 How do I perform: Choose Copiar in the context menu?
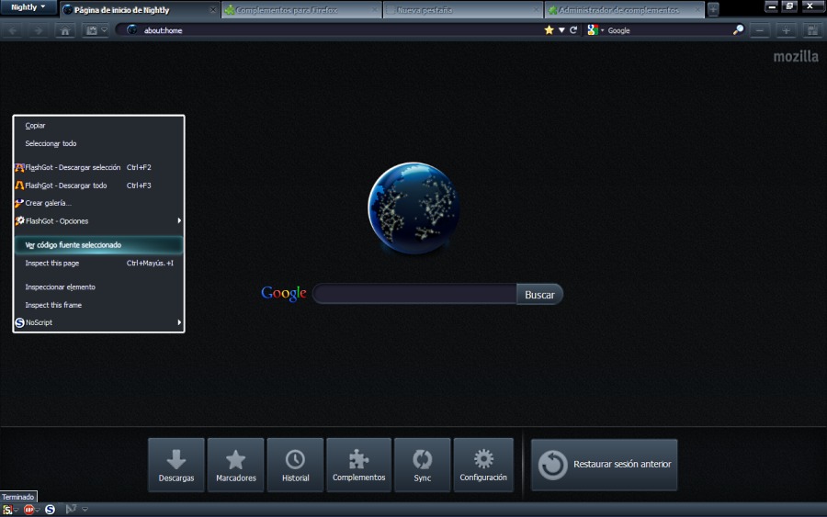pyautogui.click(x=98, y=126)
